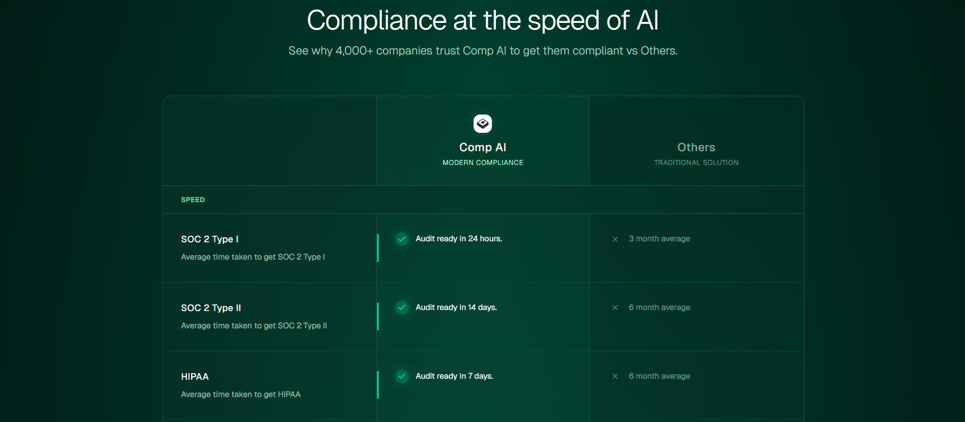965x422 pixels.
Task: Click '6 month average' in SOC 2 Type II row
Action: pos(659,307)
